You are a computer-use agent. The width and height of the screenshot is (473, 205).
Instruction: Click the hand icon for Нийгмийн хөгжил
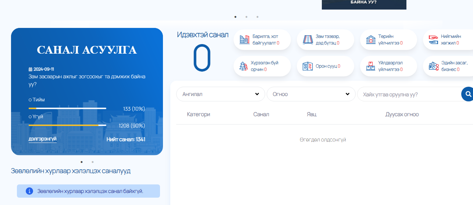pyautogui.click(x=434, y=40)
